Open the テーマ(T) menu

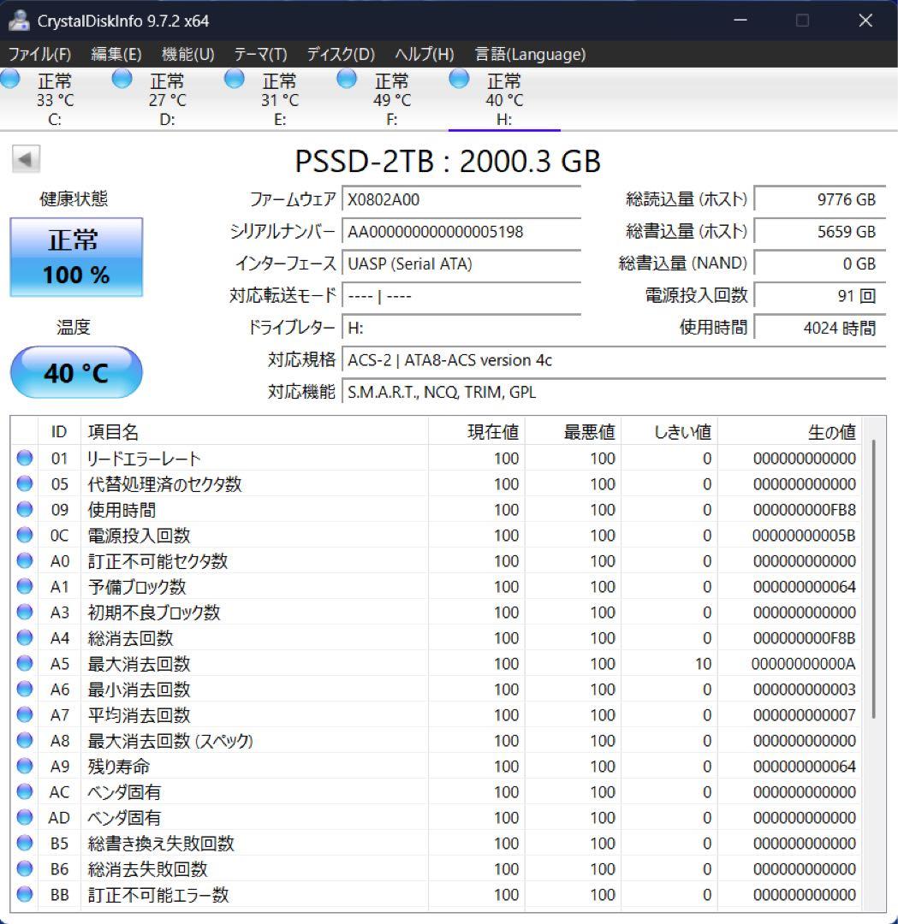point(259,54)
